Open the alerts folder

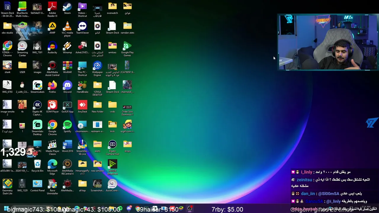click(97, 146)
